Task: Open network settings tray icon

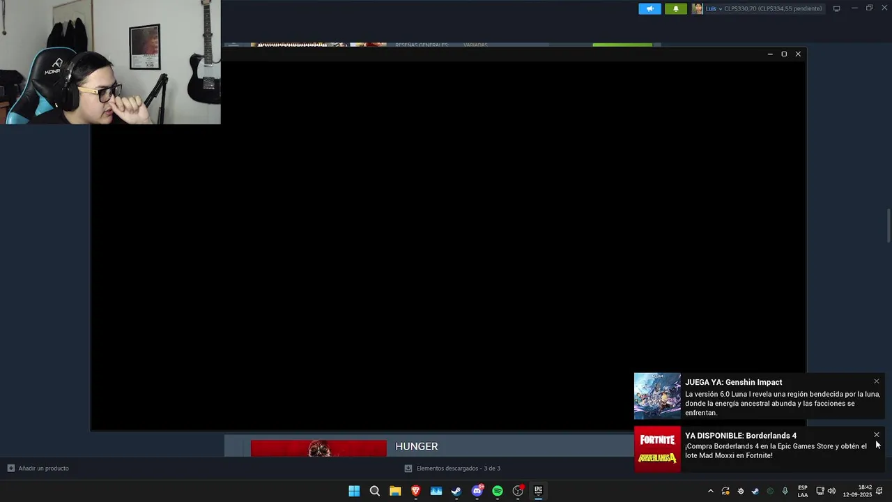Action: pyautogui.click(x=820, y=491)
